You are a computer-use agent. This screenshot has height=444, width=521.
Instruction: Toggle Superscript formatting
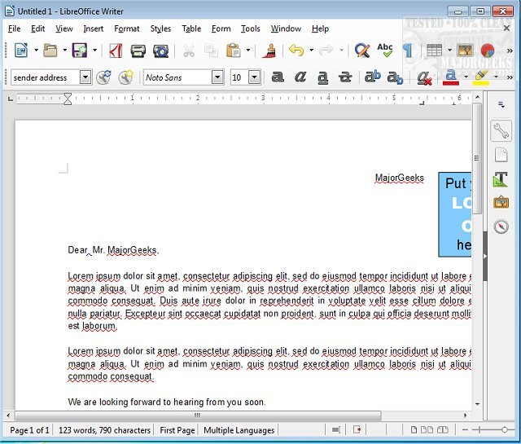pyautogui.click(x=373, y=77)
